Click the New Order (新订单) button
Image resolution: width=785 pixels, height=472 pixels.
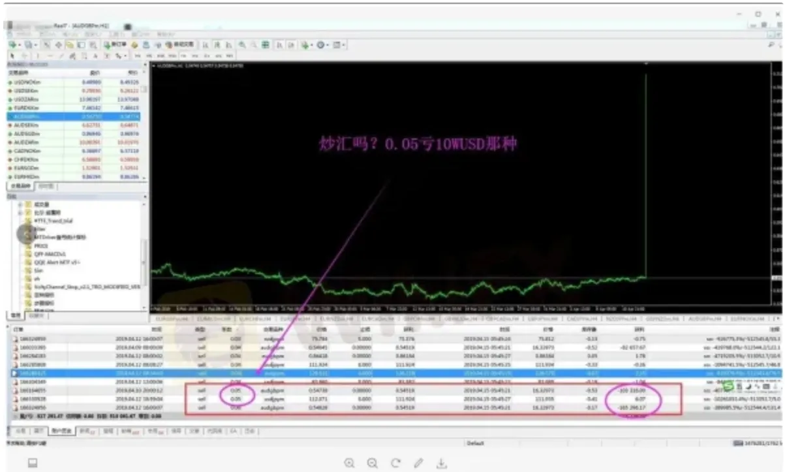click(115, 44)
